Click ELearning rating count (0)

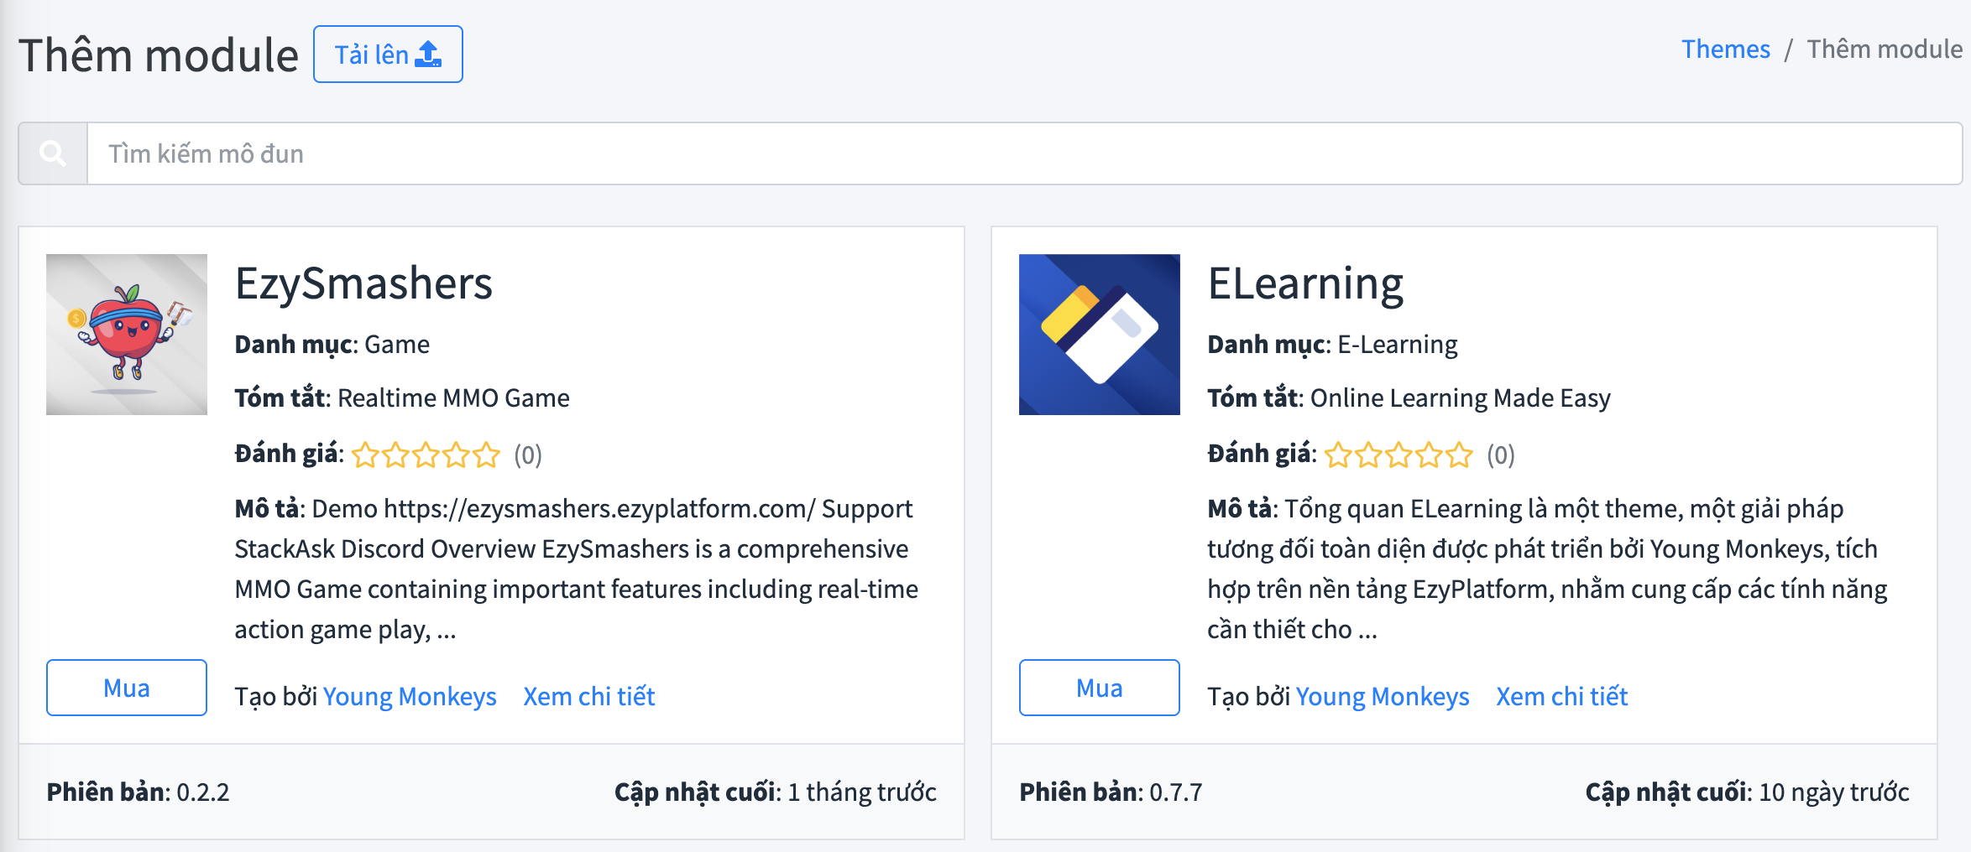[x=1501, y=455]
